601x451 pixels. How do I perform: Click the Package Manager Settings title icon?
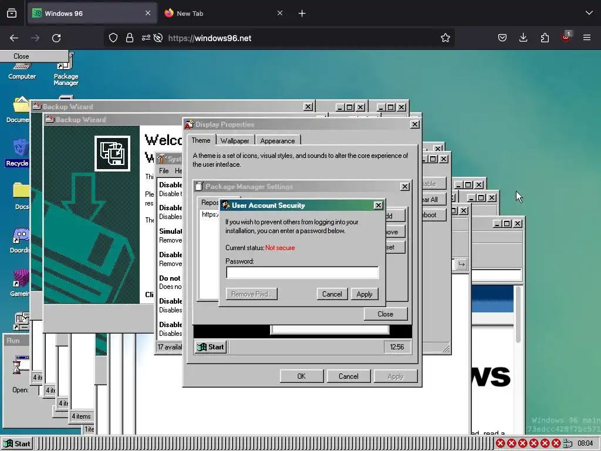[199, 186]
